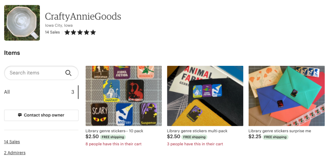Image resolution: width=331 pixels, height=161 pixels.
Task: Click the CraftyAnnieGoods shop name heading
Action: tap(83, 16)
